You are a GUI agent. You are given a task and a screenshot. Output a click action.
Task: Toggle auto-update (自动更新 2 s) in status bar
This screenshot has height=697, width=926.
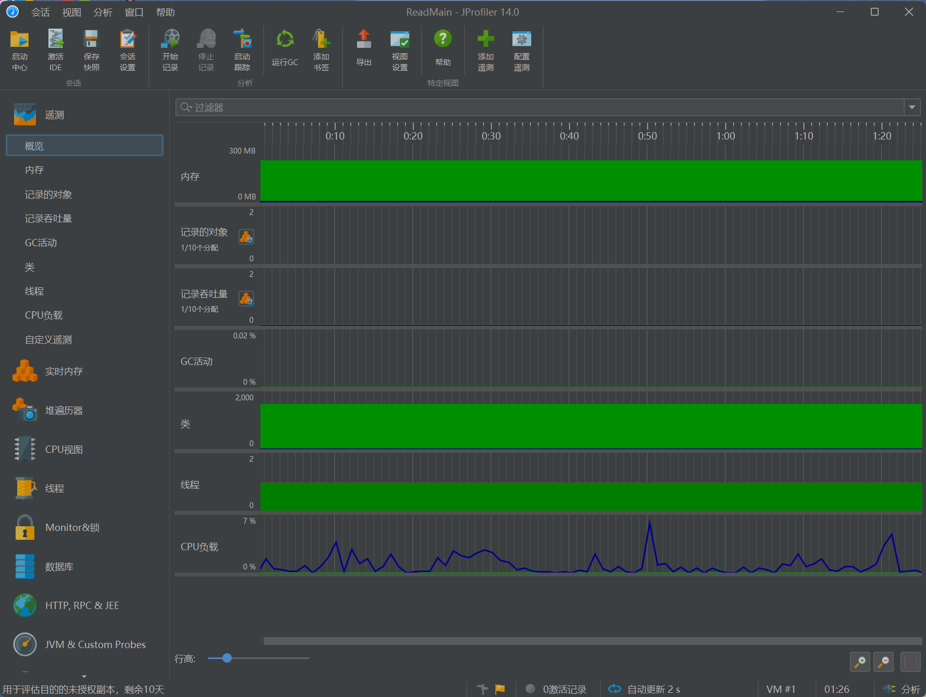point(645,689)
